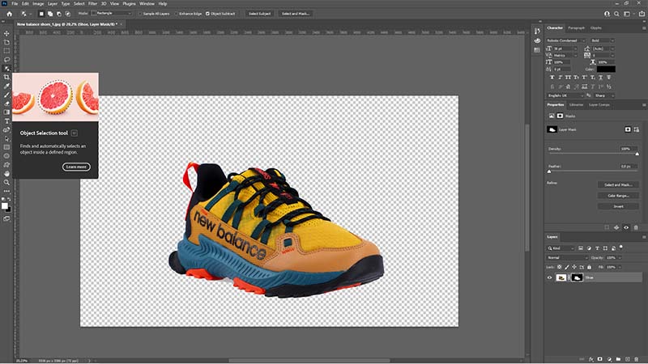
Task: Select the Move tool
Action: [x=6, y=33]
